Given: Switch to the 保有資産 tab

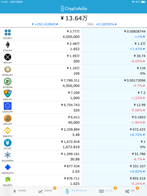Looking at the screenshot, I should [20, 191].
